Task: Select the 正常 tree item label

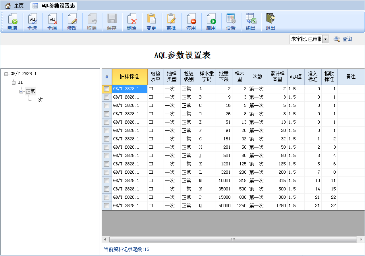Action: pos(31,91)
